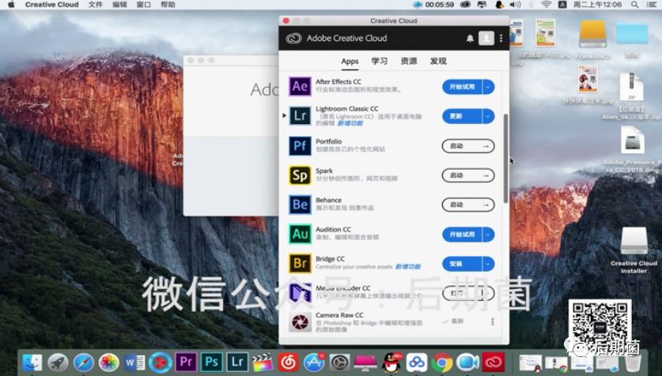Open Creative Cloud red Dock icon
The image size is (662, 376).
(494, 362)
